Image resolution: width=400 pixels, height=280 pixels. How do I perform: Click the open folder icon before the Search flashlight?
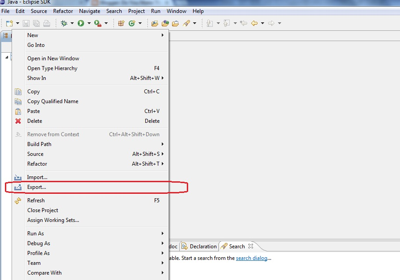click(175, 24)
